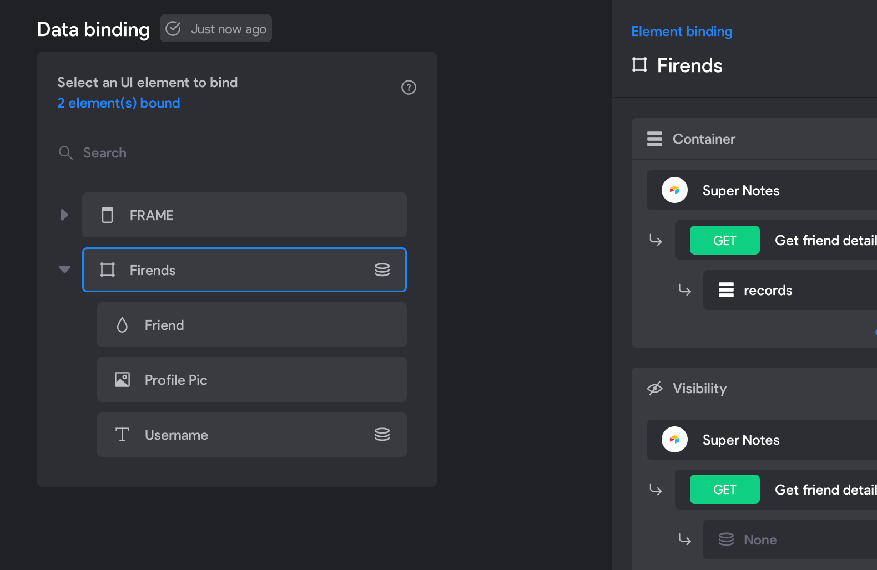Open the records field selector

pyautogui.click(x=790, y=290)
